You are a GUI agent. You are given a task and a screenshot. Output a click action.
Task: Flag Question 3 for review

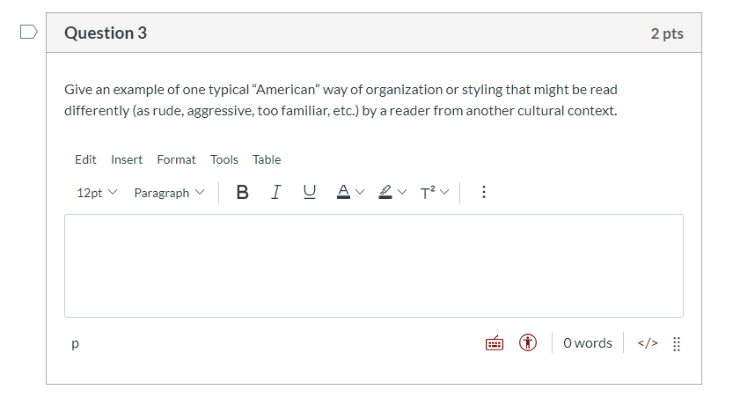(28, 32)
